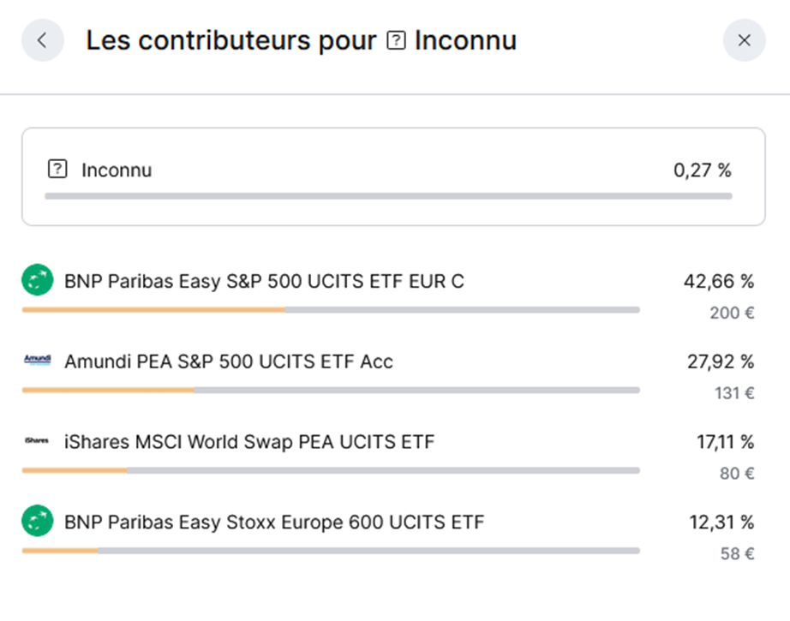Close the contributors panel with X

(x=744, y=40)
